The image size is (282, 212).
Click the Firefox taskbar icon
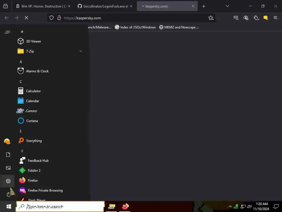125,206
